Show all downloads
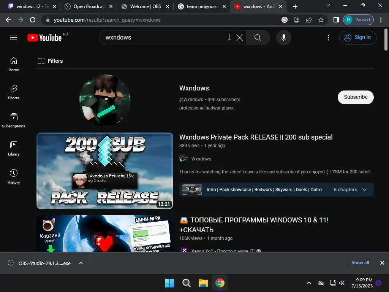The width and height of the screenshot is (389, 292). [360, 263]
